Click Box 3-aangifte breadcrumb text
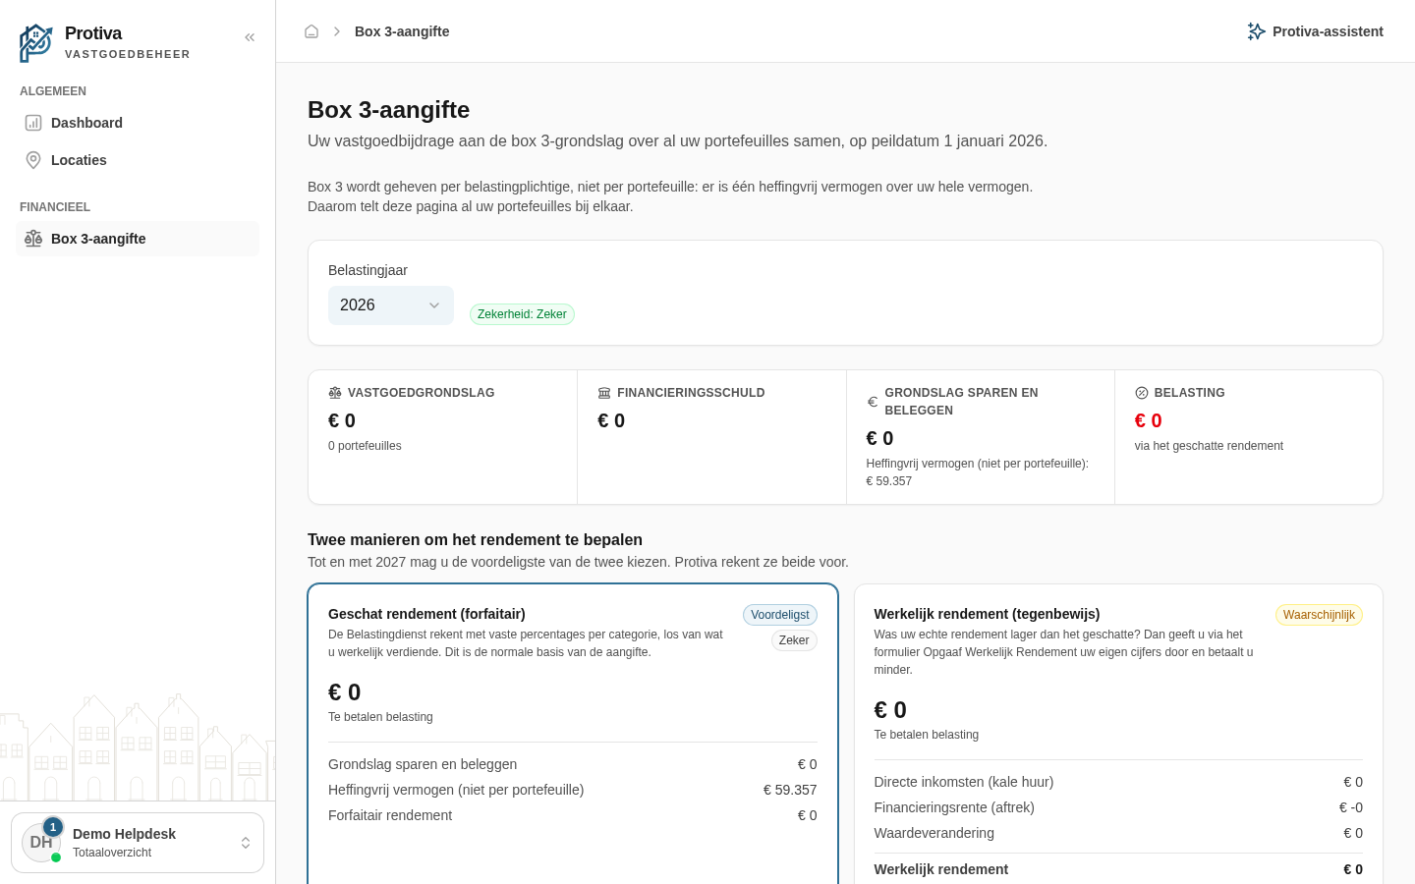 coord(402,31)
